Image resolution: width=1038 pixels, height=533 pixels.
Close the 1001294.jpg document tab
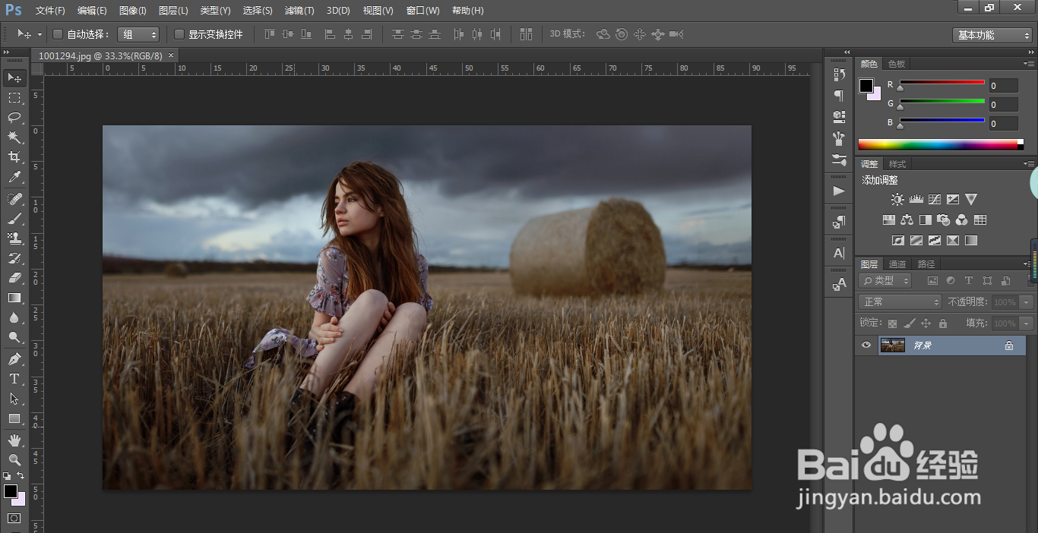[x=171, y=55]
